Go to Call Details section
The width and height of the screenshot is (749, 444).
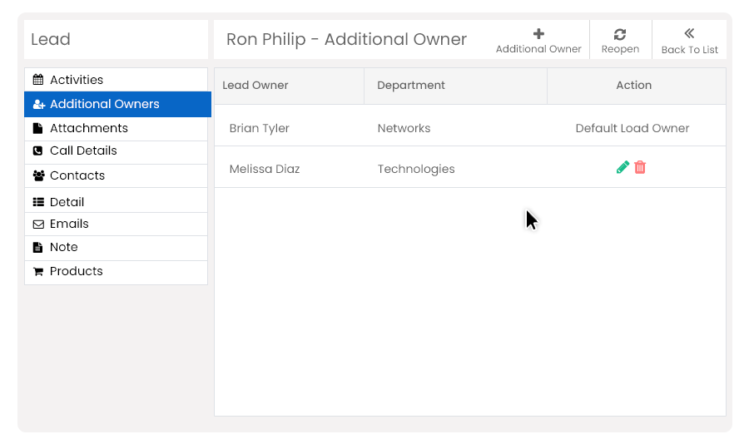click(x=116, y=152)
